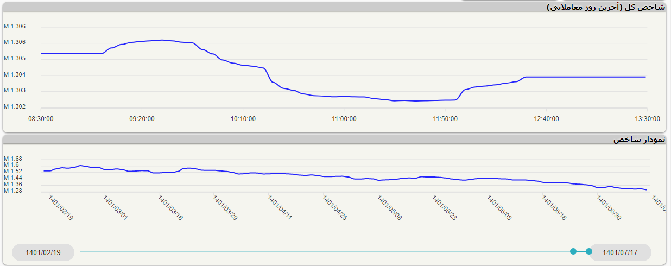Click the 1401/06/30 date axis label
671x266 pixels.
coord(609,208)
